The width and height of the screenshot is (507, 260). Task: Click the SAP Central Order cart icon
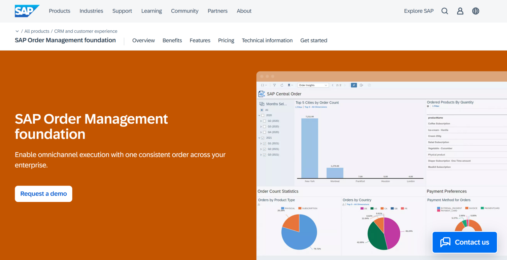pos(261,94)
